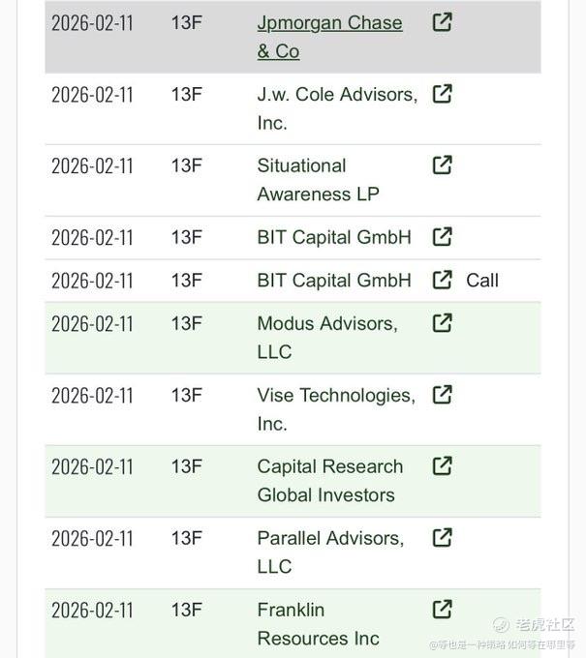
Task: Open external link icon for Capital Research Global Investors
Action: point(442,466)
